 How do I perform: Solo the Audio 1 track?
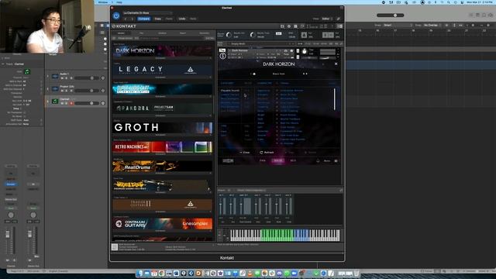pyautogui.click(x=67, y=78)
